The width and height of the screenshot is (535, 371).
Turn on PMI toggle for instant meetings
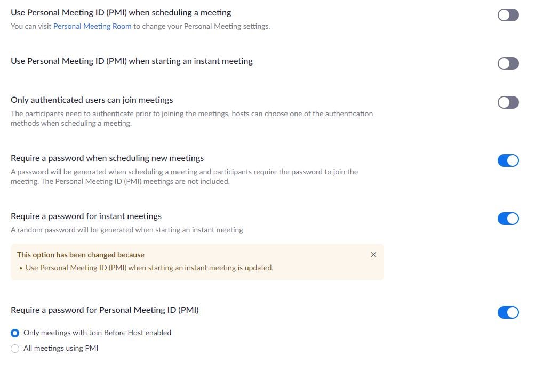point(508,64)
